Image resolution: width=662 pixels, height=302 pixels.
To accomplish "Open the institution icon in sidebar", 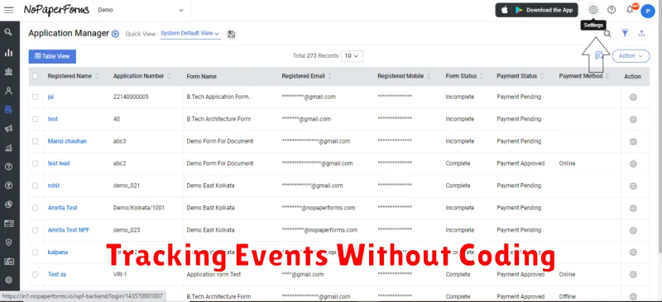I will (x=8, y=72).
